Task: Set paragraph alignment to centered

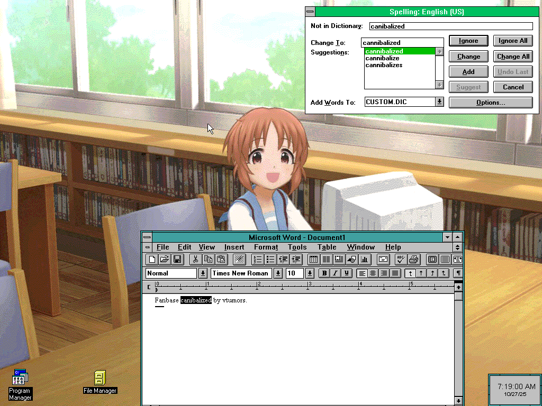Action: tap(373, 273)
